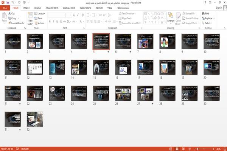Toggle Underline formatting
This screenshot has height=151, width=227.
pos(57,22)
